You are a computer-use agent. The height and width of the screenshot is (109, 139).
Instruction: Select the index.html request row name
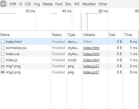click(x=14, y=42)
